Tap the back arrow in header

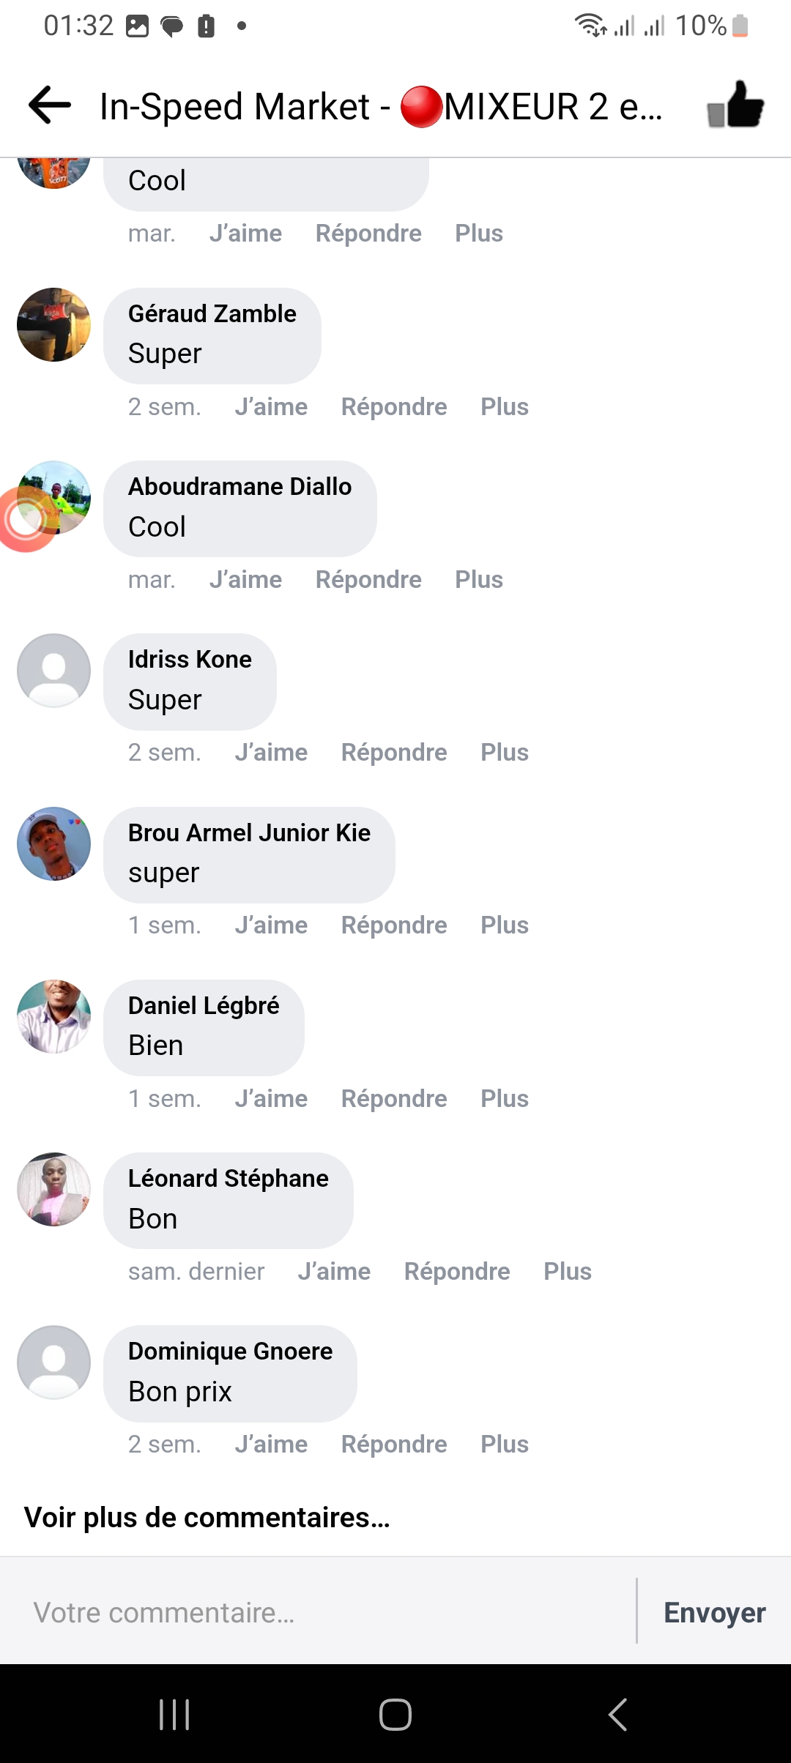50,106
